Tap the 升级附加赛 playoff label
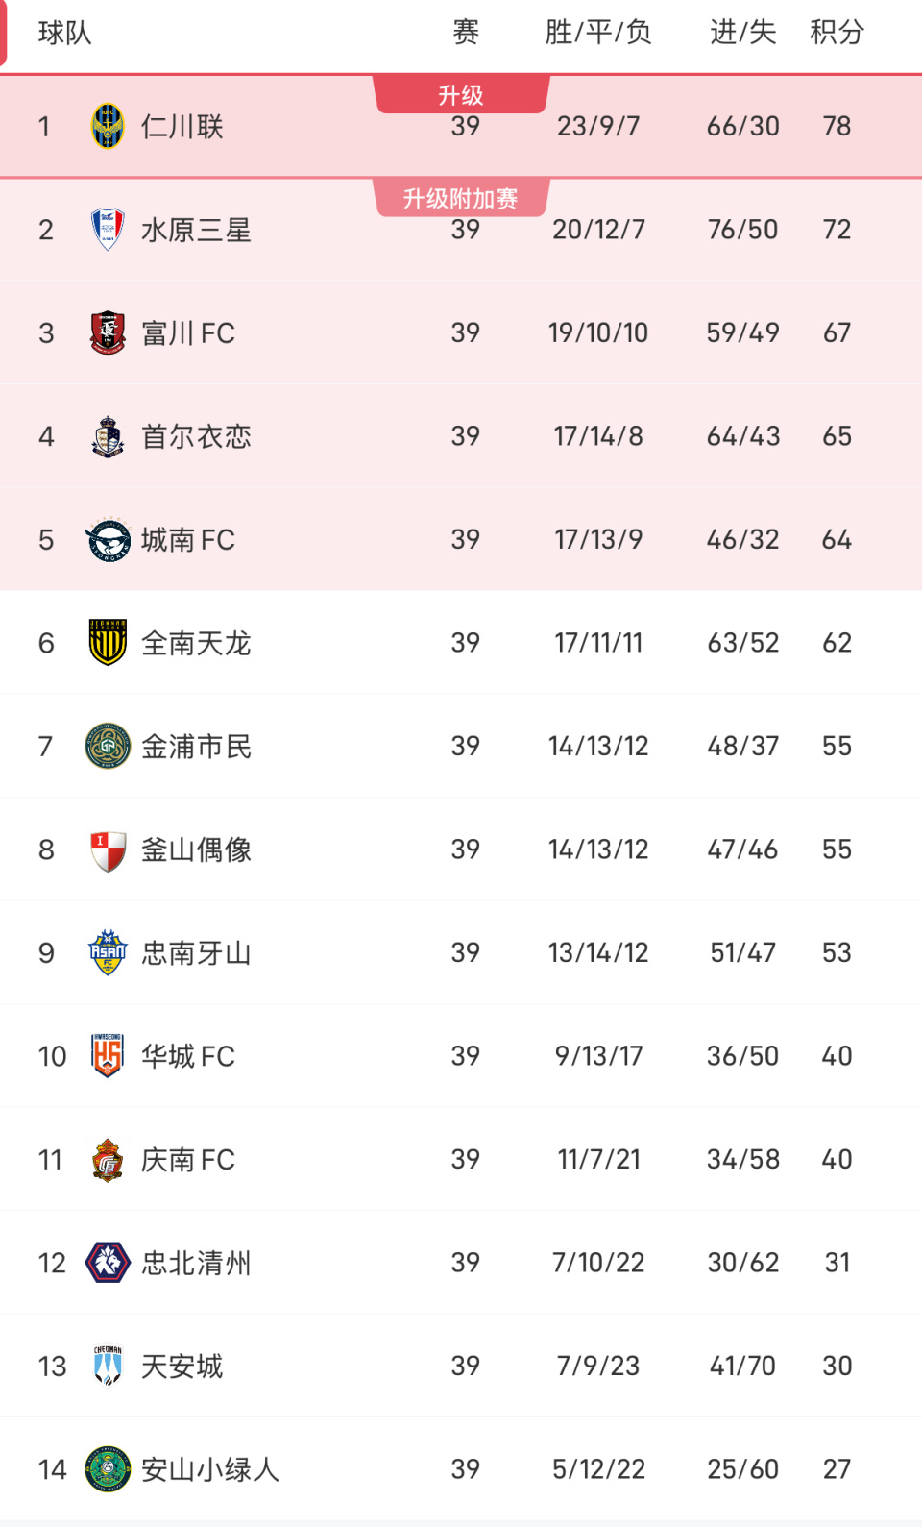922x1527 pixels. pyautogui.click(x=461, y=199)
